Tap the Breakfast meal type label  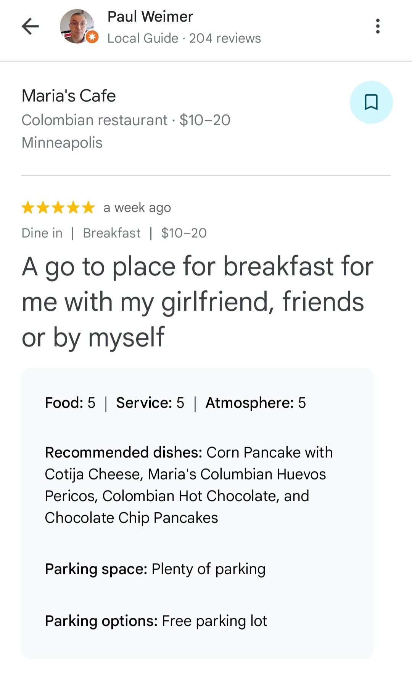[112, 233]
